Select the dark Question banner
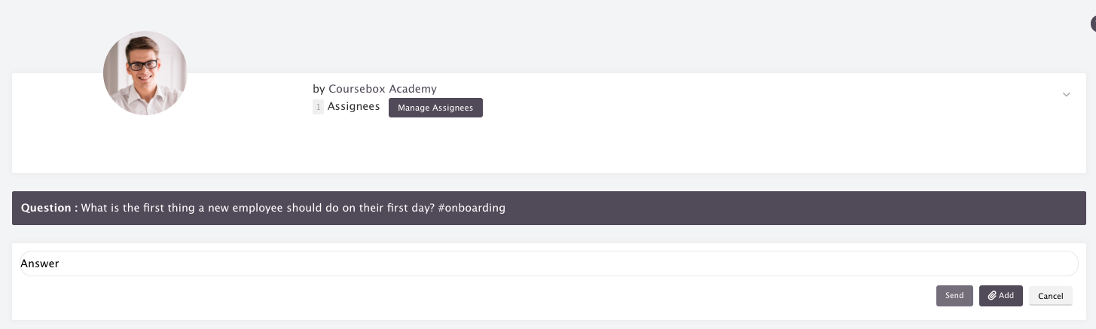Screen dimensions: 1096x329 coord(548,208)
